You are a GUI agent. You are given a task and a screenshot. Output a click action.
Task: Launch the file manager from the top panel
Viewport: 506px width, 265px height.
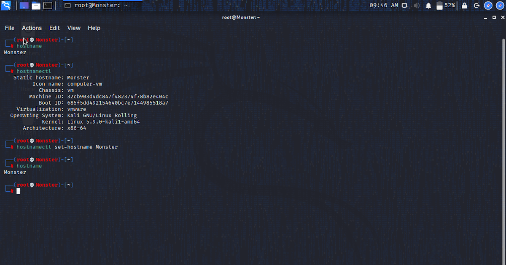pos(35,5)
